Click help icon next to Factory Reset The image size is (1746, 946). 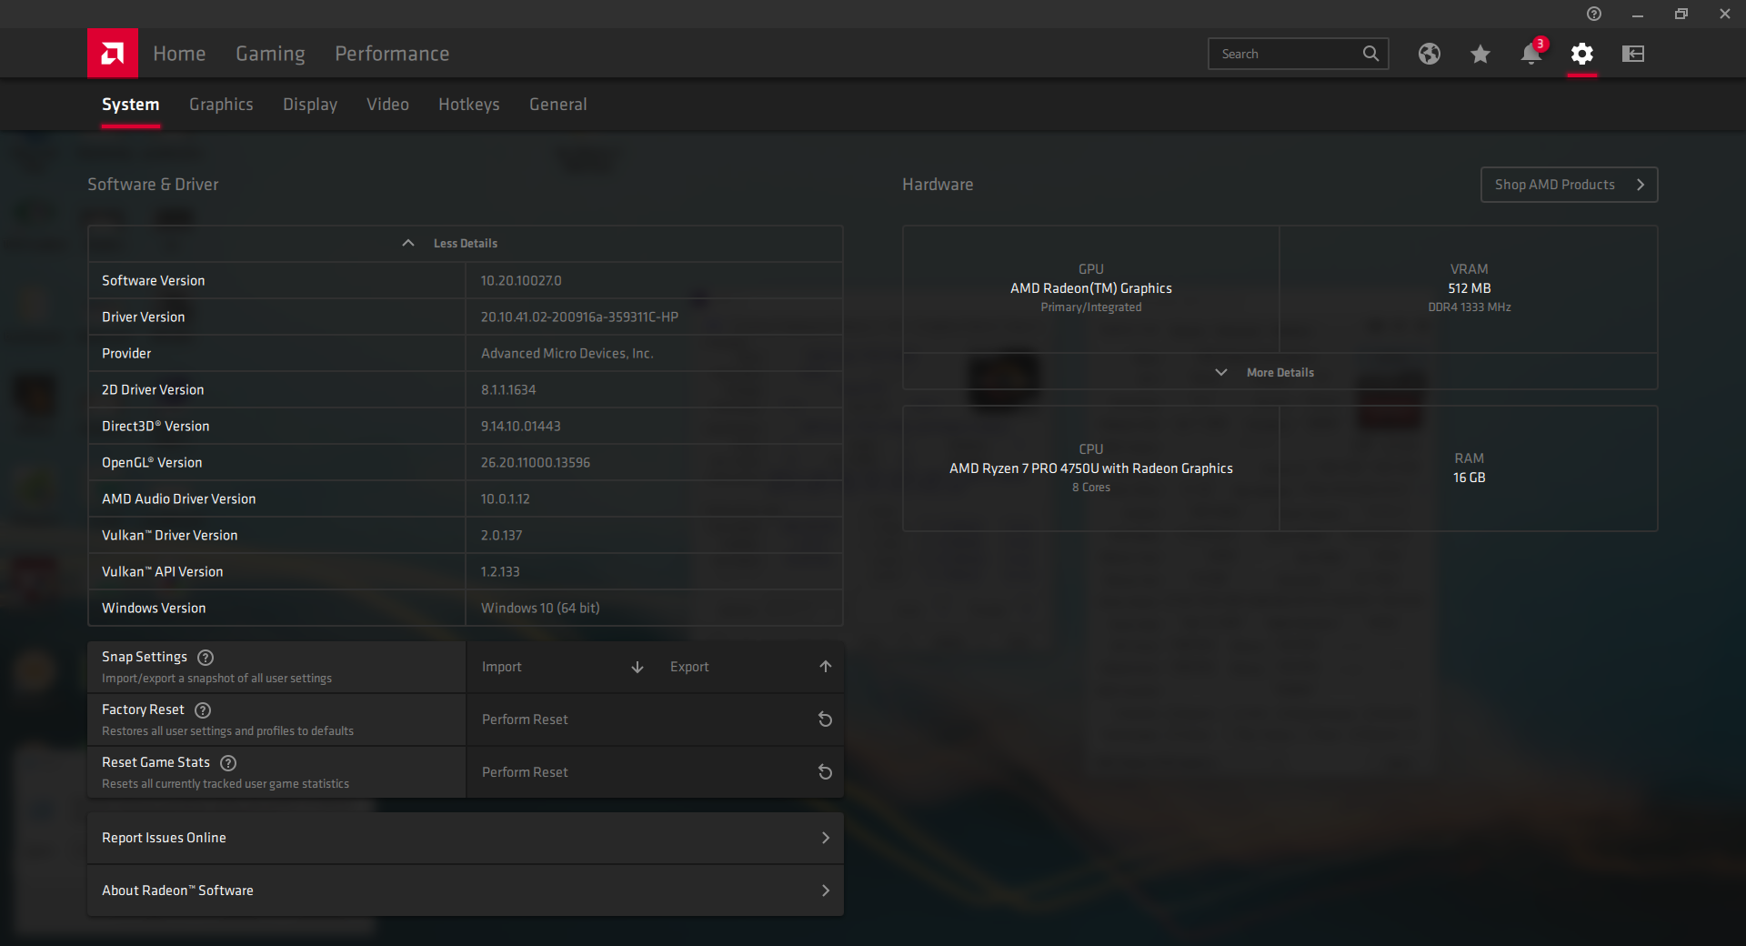pyautogui.click(x=203, y=709)
